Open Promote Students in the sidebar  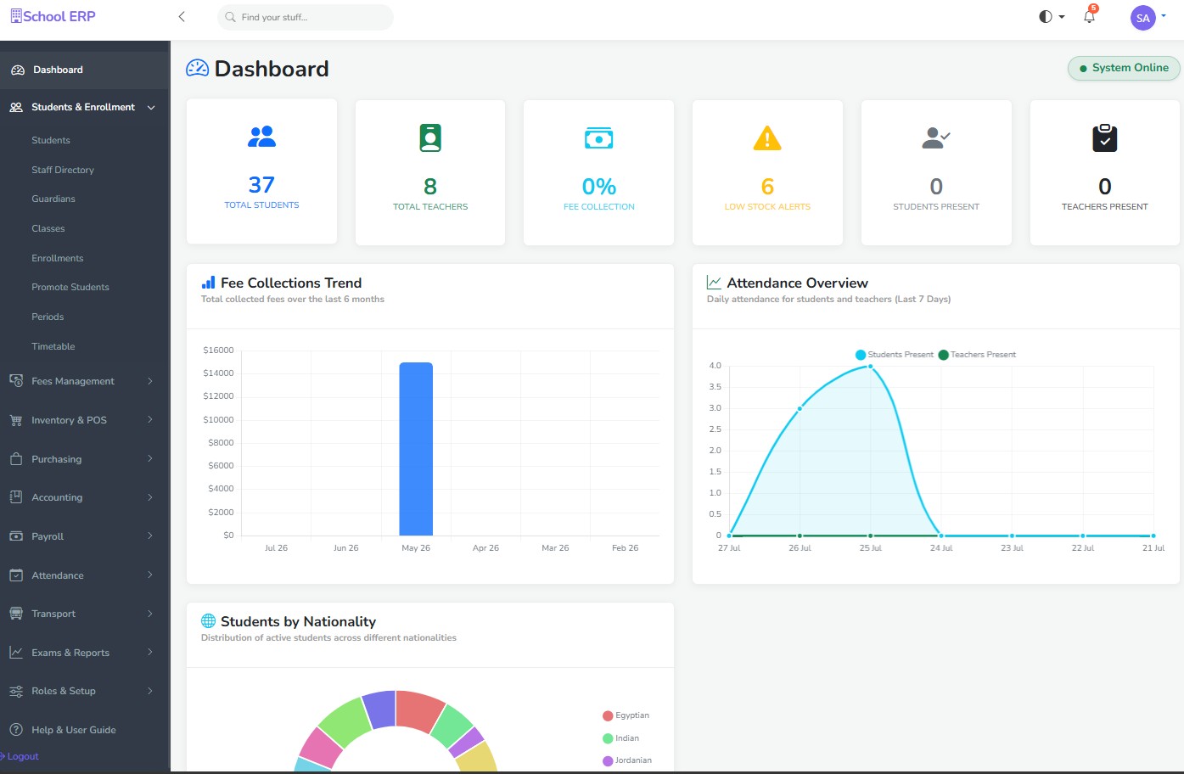click(x=70, y=287)
